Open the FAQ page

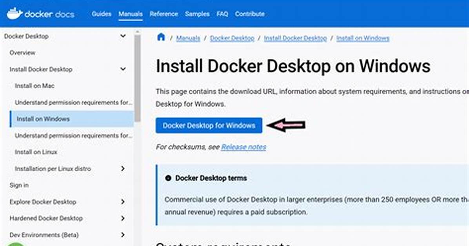(222, 14)
